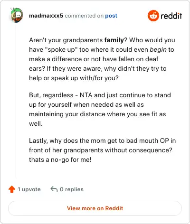Click the paragraph starting "Lastly, why does"
The image size is (190, 224).
point(102,150)
